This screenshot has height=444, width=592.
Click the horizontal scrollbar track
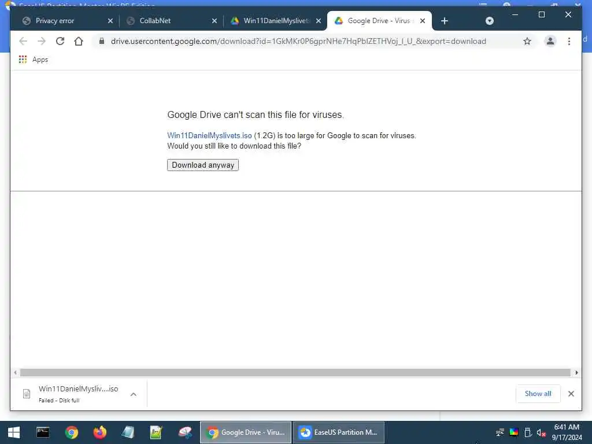pos(295,373)
